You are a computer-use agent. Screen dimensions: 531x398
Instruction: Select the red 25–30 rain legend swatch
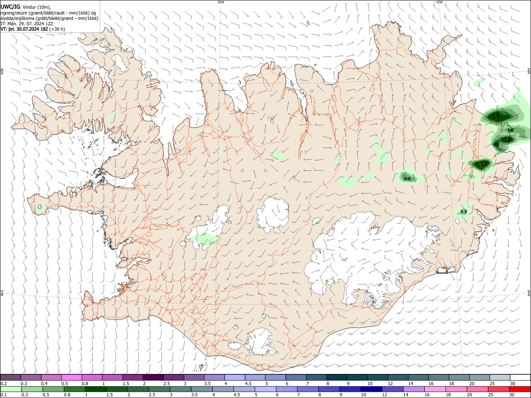(x=498, y=389)
